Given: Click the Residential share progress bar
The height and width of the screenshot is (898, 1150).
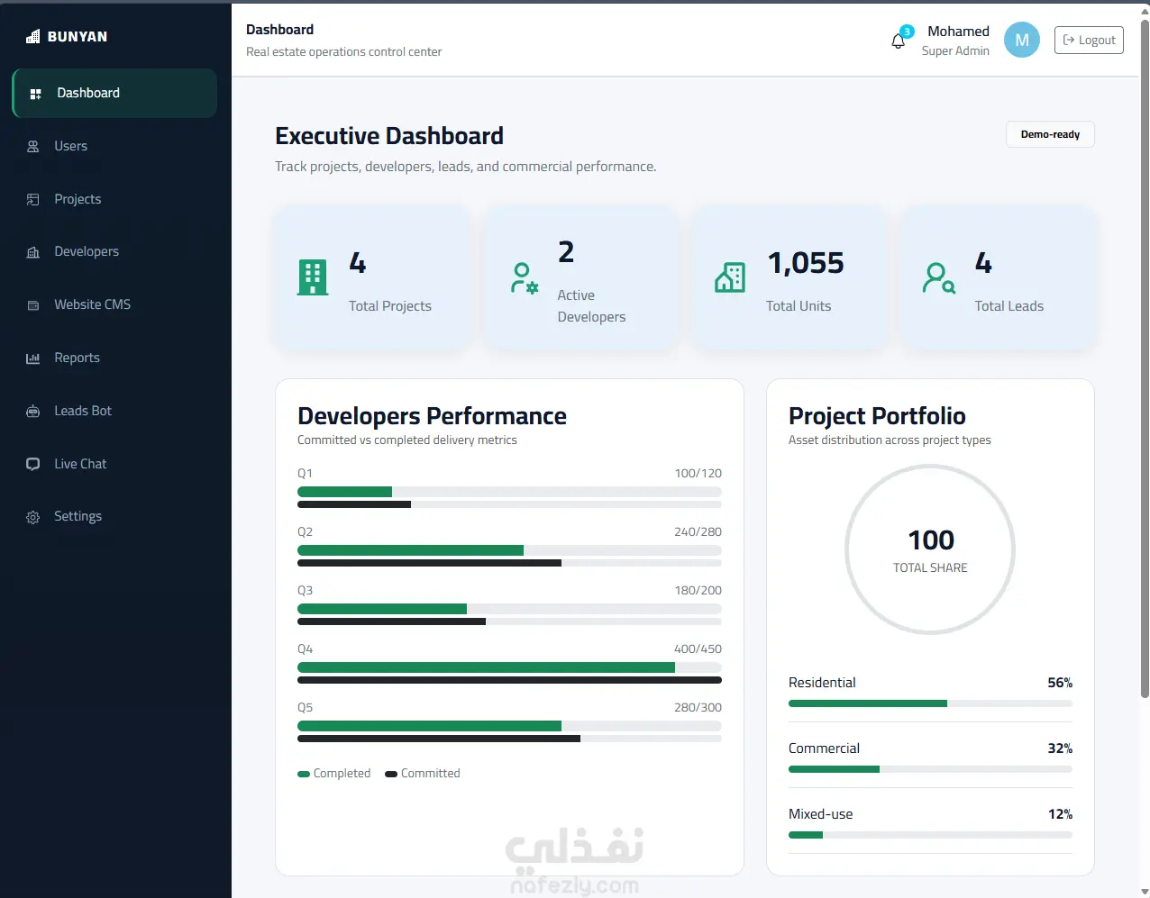Looking at the screenshot, I should (930, 703).
